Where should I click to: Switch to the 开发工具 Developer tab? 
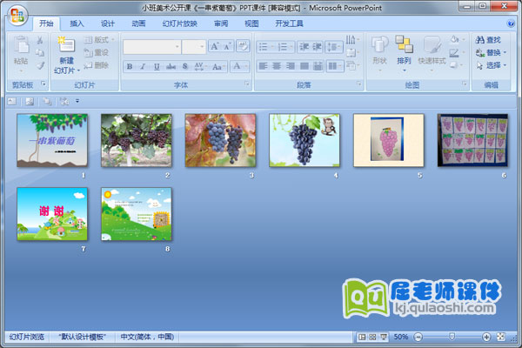pyautogui.click(x=289, y=23)
